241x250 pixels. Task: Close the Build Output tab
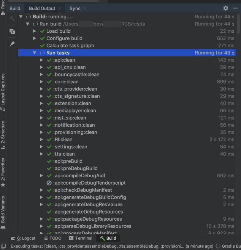(x=60, y=8)
